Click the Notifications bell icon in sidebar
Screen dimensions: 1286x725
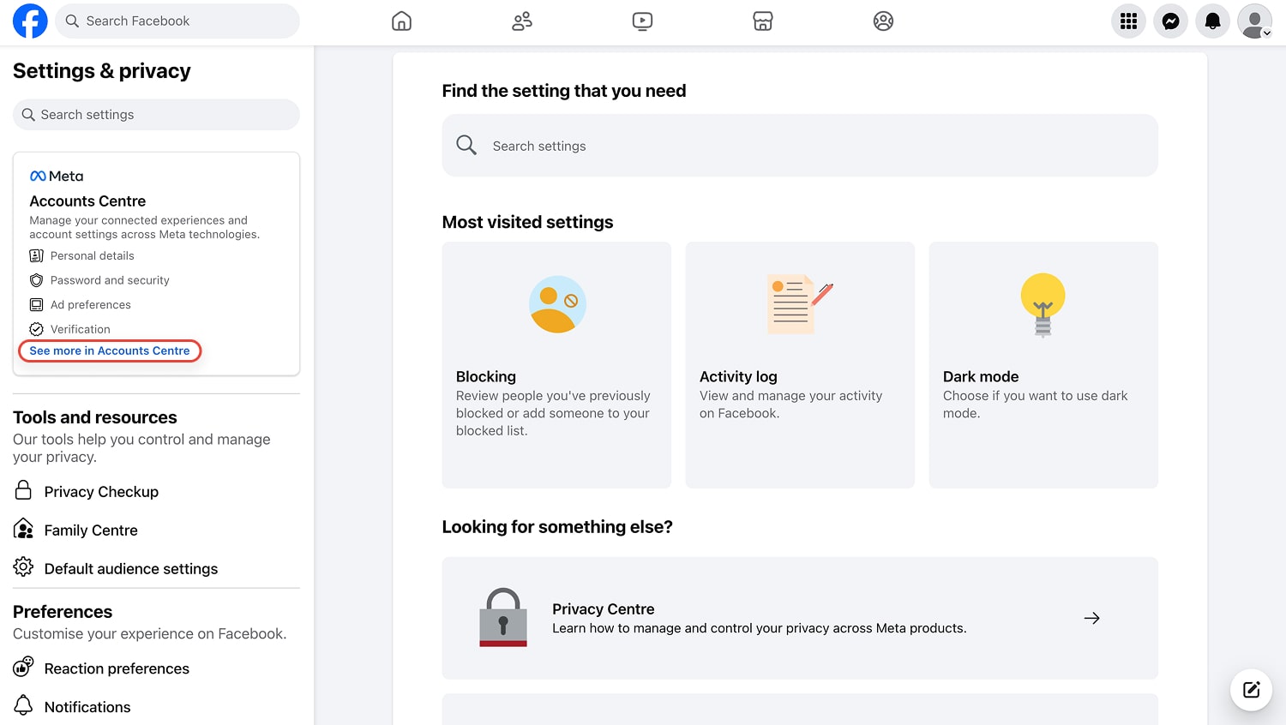coord(23,704)
